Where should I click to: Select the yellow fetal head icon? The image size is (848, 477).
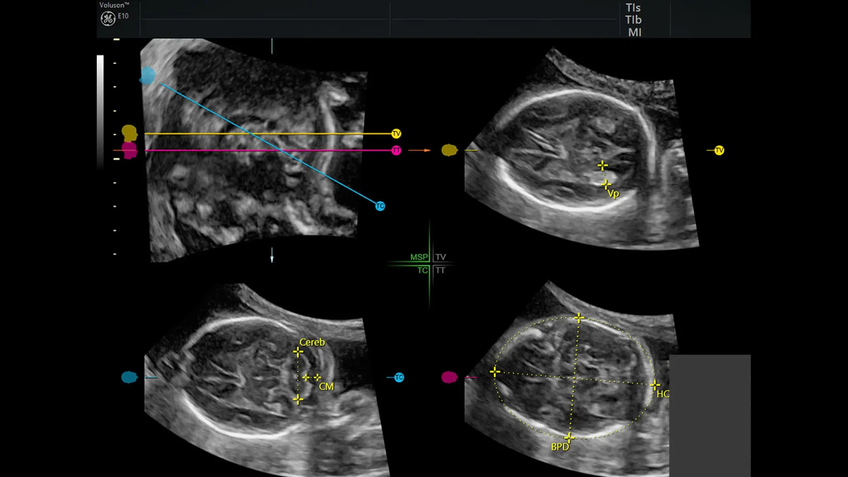[x=129, y=133]
